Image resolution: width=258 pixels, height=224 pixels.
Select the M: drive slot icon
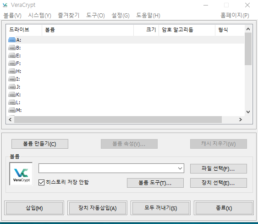pos(12,110)
